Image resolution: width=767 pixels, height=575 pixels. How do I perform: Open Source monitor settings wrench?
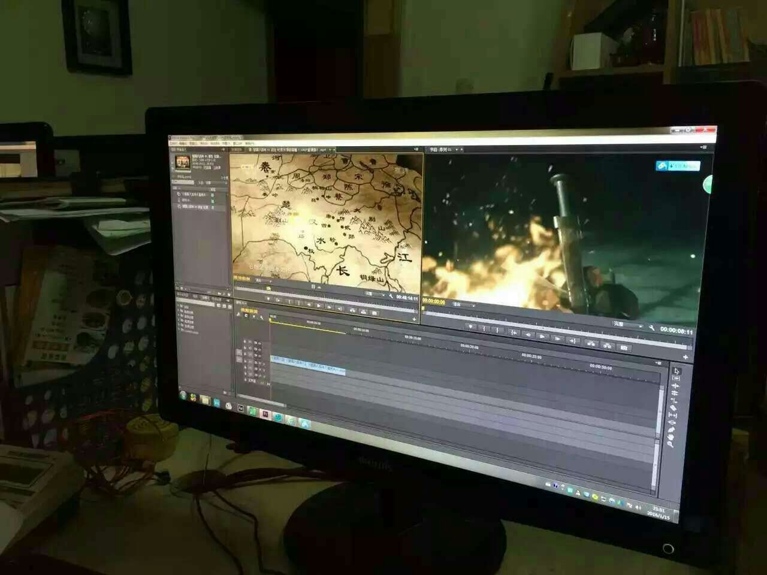coord(391,296)
